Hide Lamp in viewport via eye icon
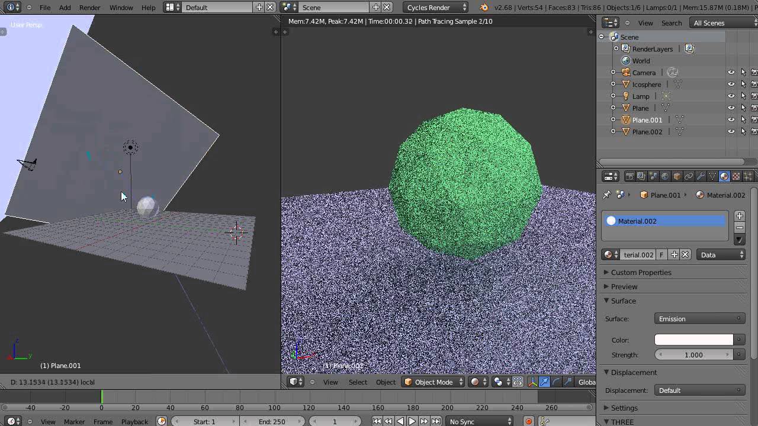This screenshot has width=758, height=426. coord(731,96)
